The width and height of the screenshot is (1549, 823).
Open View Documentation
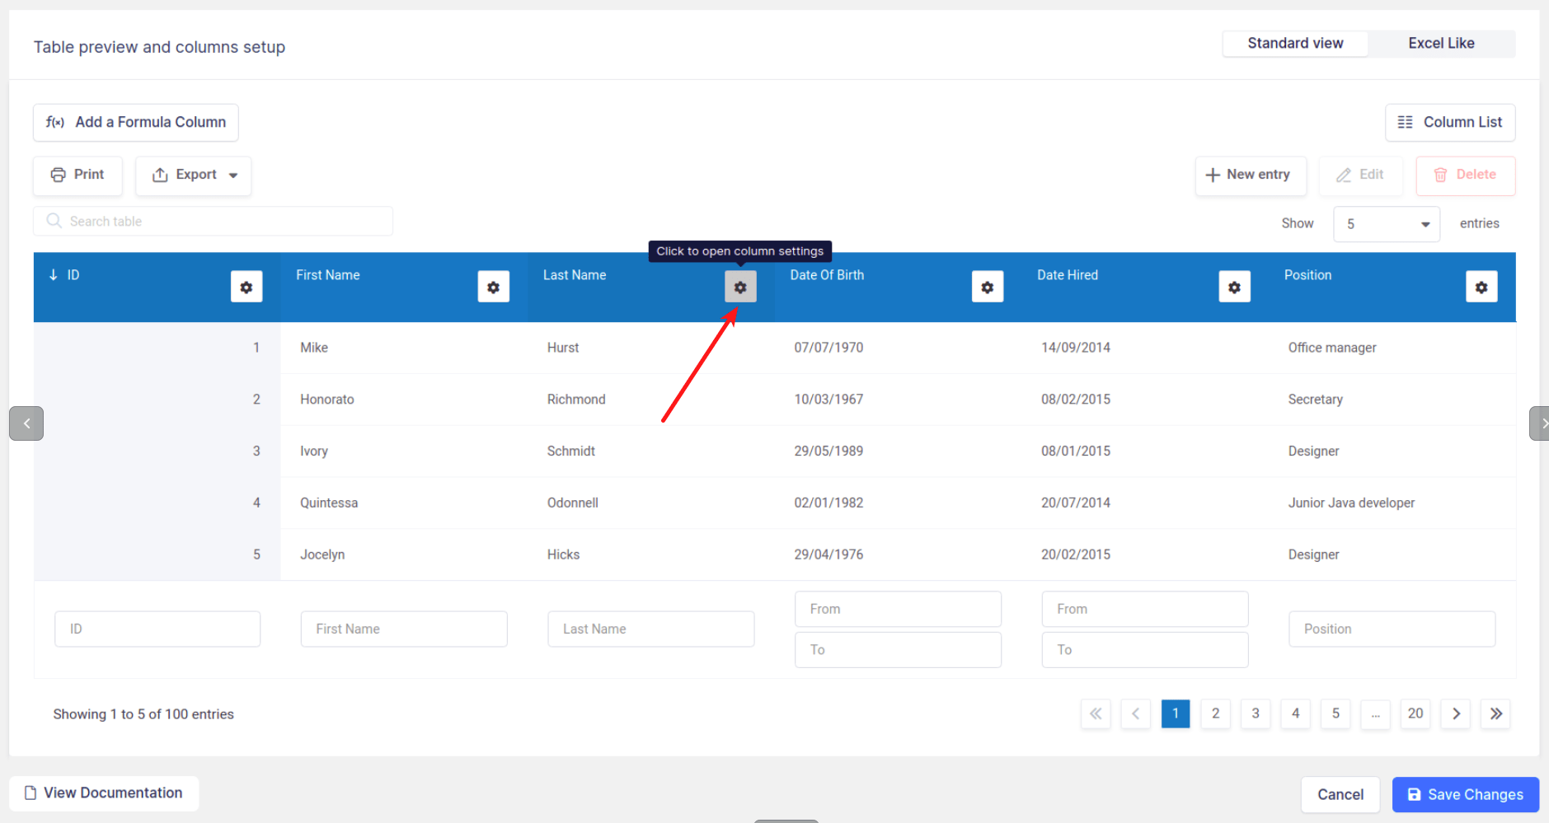click(104, 793)
